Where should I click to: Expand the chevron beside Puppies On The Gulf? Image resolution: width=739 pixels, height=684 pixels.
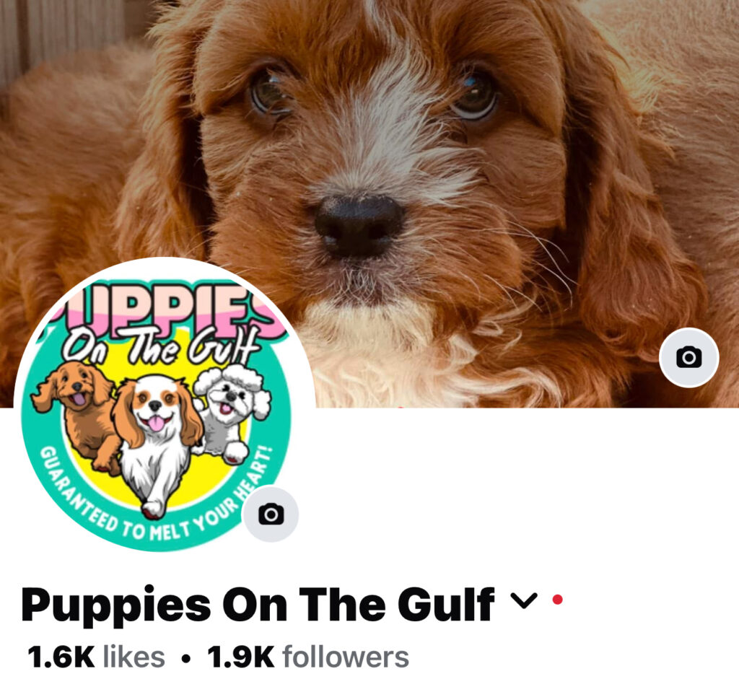pos(524,600)
